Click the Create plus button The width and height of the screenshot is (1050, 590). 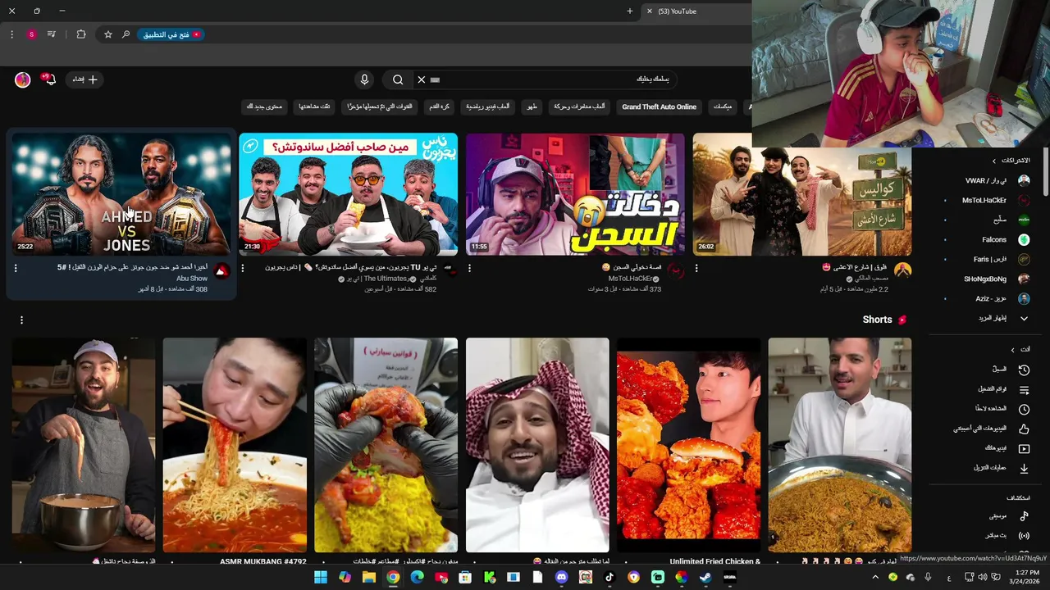tap(84, 79)
